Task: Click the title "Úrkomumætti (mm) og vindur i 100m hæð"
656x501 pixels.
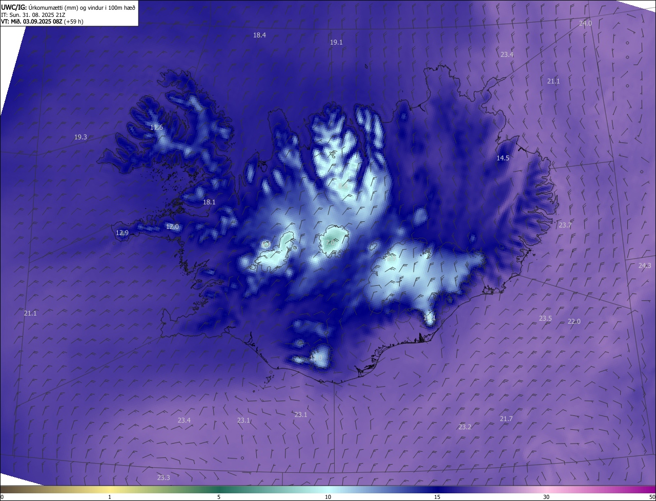Action: 81,7
